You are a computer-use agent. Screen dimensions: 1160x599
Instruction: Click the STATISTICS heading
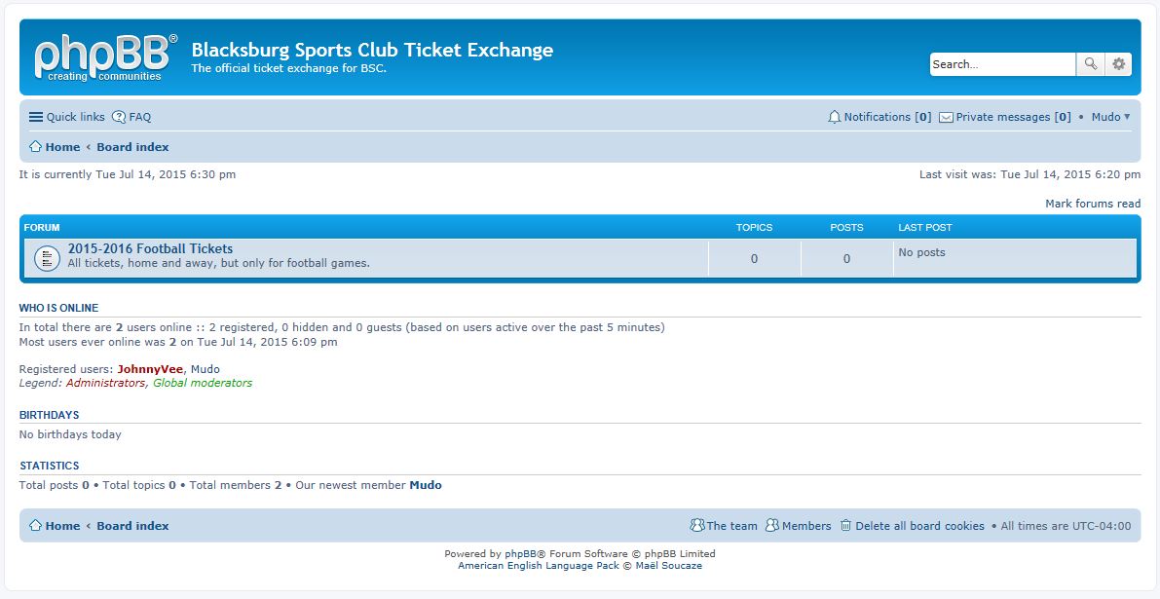[49, 466]
